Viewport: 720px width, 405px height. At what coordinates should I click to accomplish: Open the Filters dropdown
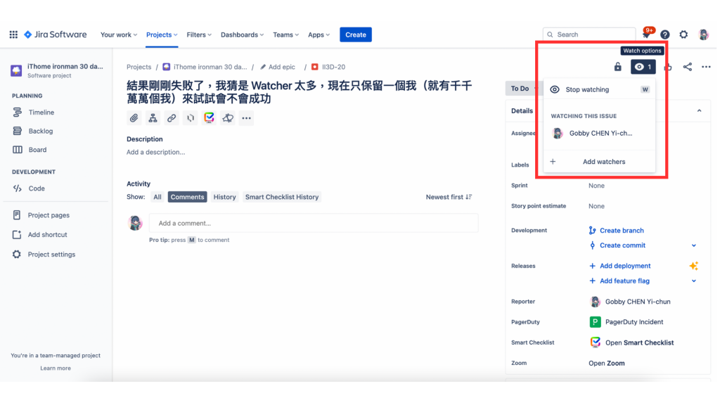tap(199, 35)
